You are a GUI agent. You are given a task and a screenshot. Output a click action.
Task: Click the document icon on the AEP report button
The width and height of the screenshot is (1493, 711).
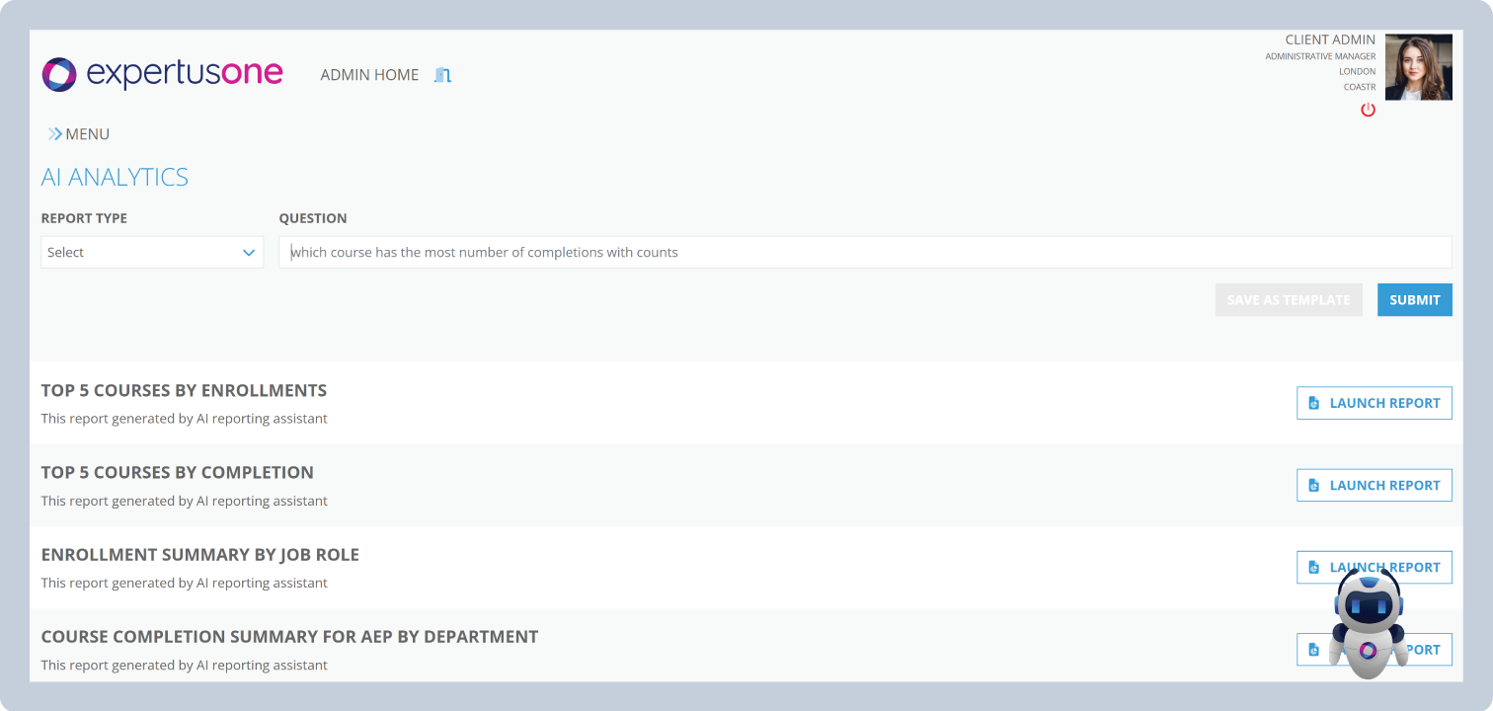(1313, 650)
